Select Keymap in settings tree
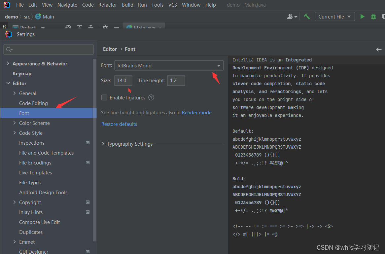385x254 pixels. [x=22, y=73]
